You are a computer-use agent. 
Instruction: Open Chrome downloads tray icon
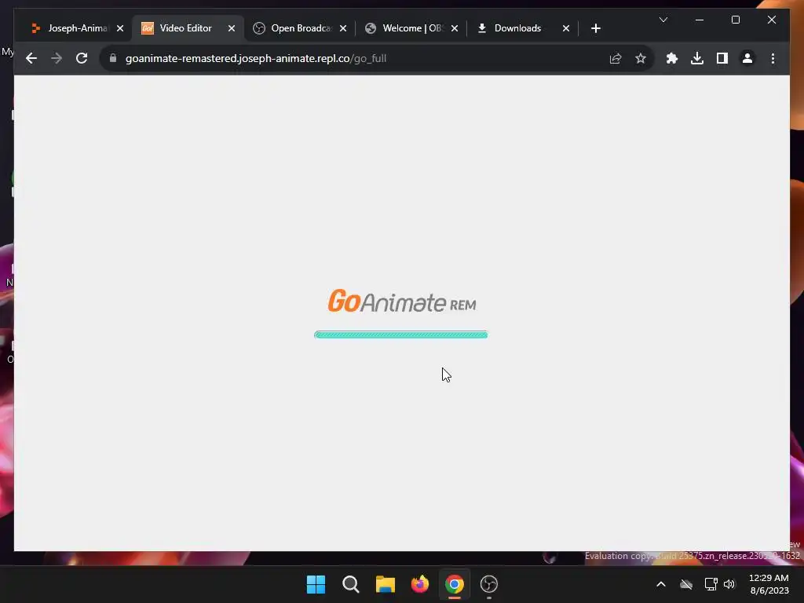(697, 58)
